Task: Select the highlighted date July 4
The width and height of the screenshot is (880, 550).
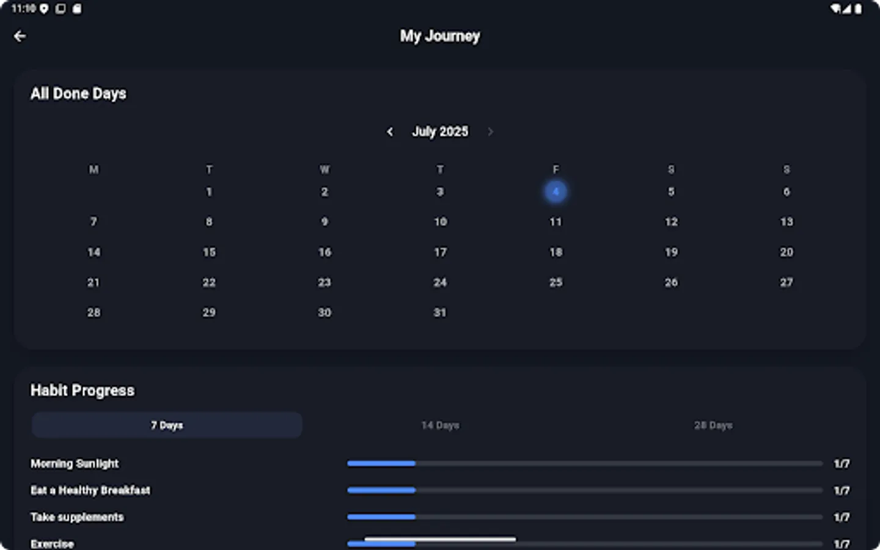Action: pyautogui.click(x=555, y=191)
